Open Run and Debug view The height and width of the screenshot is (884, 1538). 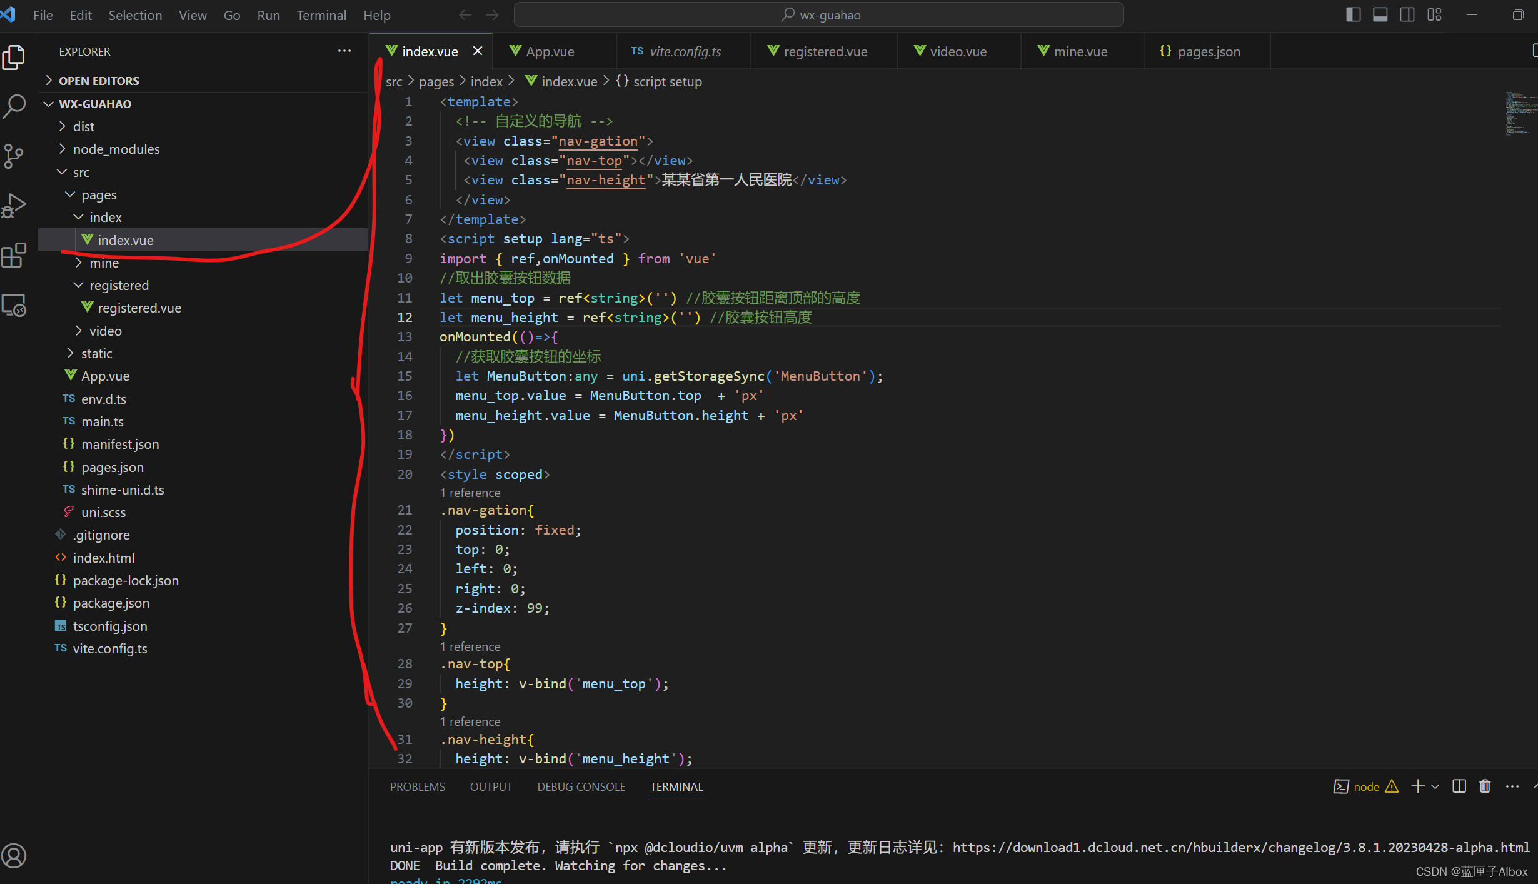tap(14, 205)
